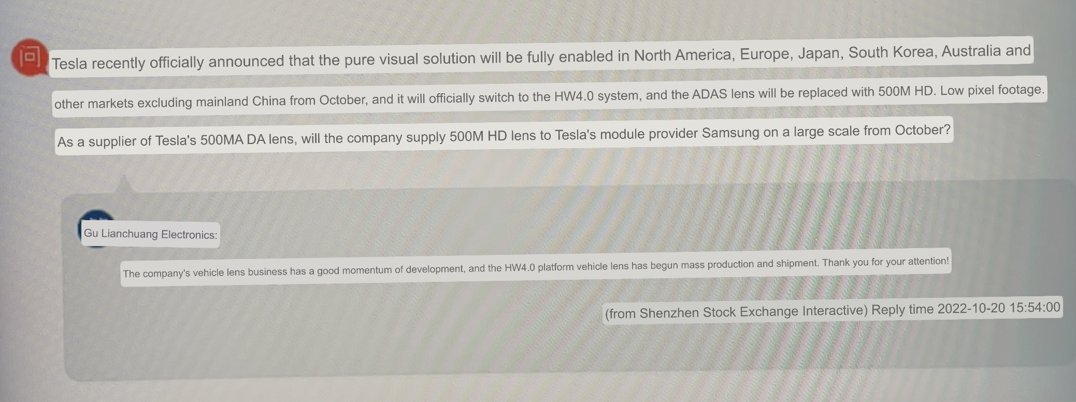
Task: Select the line starting 'As a supplier of Tesla's'
Action: point(504,136)
